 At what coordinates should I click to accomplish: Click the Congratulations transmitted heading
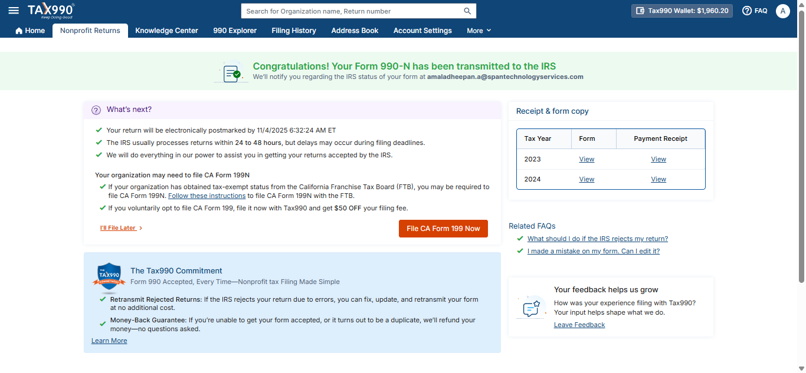pyautogui.click(x=404, y=66)
